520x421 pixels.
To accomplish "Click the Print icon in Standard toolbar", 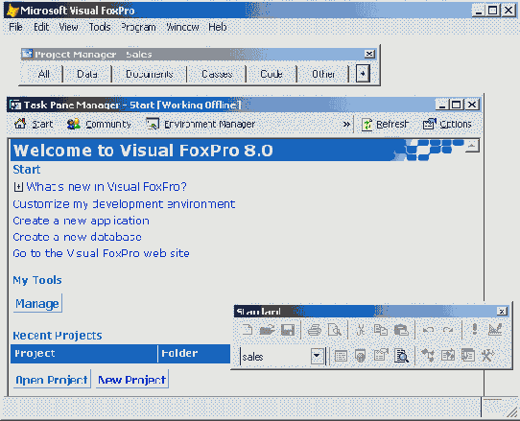I will tap(314, 330).
